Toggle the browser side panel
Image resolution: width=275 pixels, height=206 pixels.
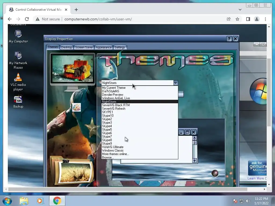pos(248,19)
